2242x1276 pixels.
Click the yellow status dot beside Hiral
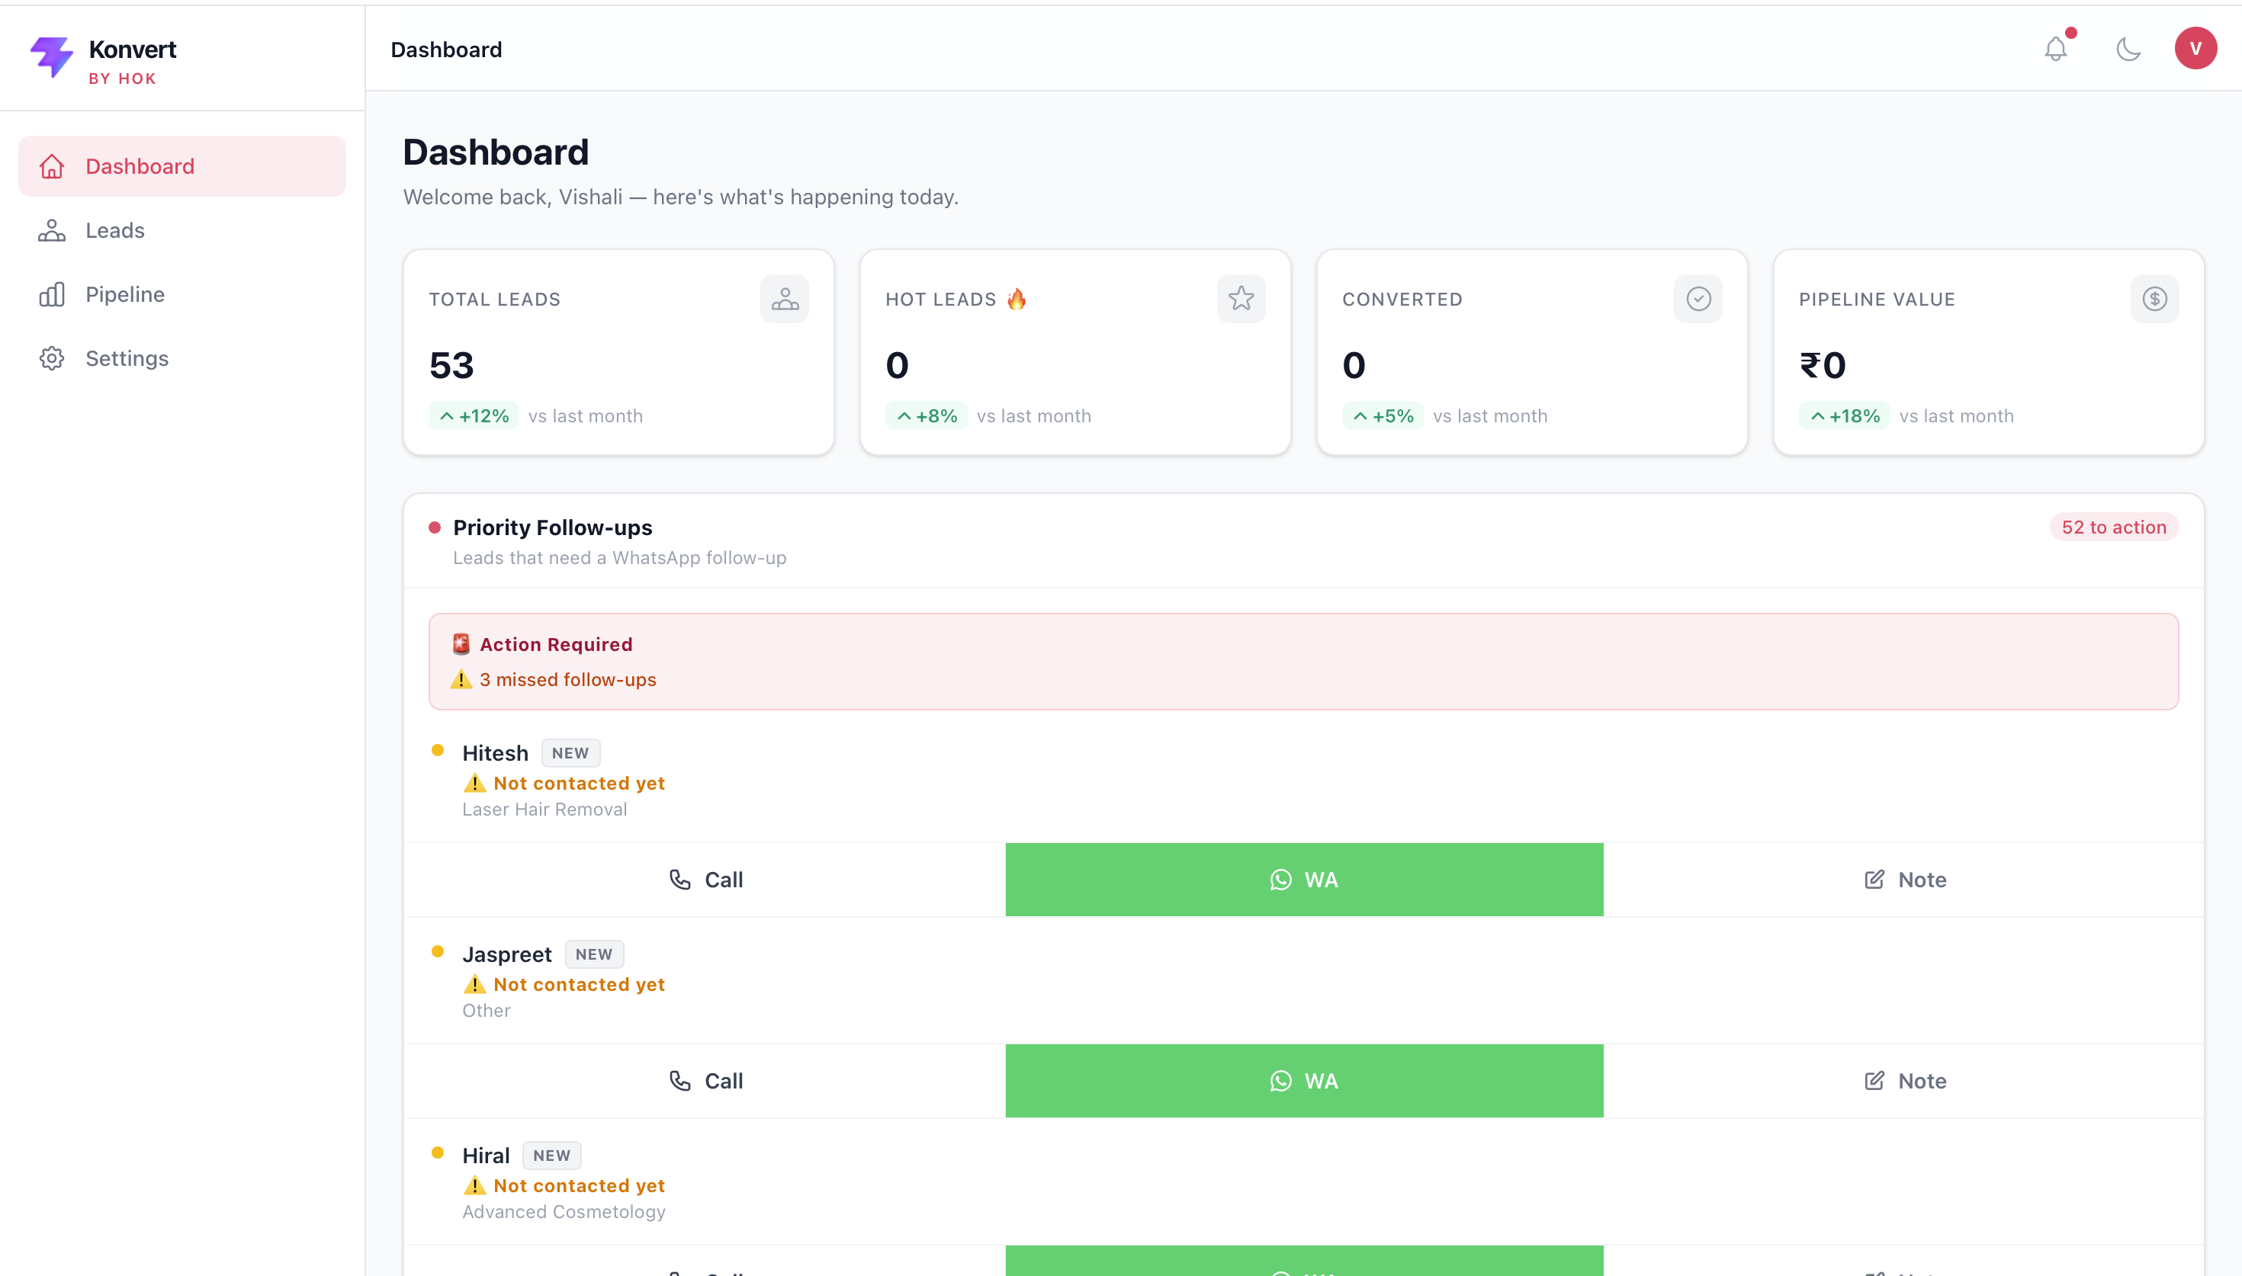pyautogui.click(x=438, y=1153)
